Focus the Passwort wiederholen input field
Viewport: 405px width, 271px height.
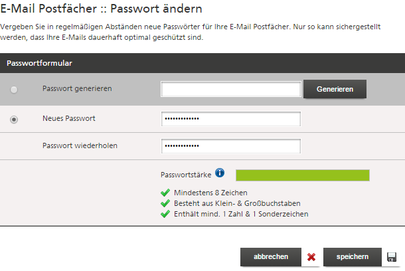(231, 146)
